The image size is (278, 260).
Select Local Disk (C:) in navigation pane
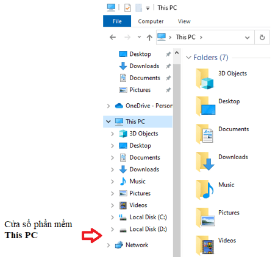point(143,217)
